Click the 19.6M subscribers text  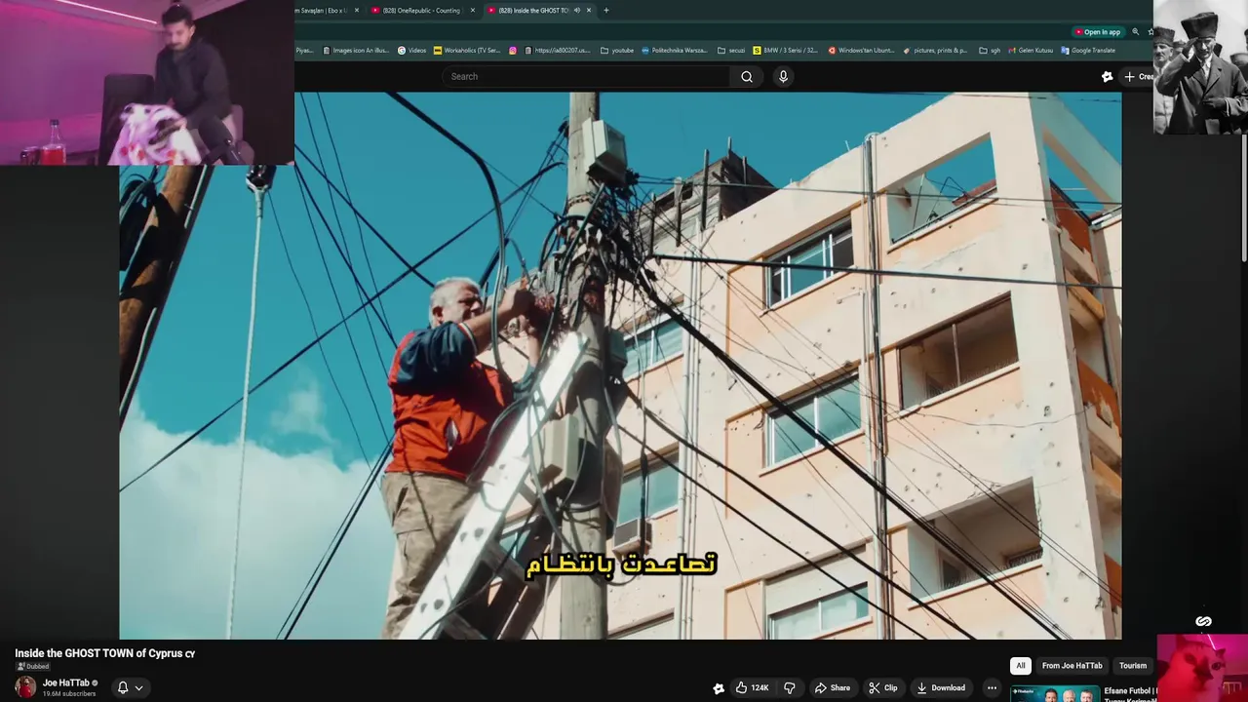click(69, 694)
